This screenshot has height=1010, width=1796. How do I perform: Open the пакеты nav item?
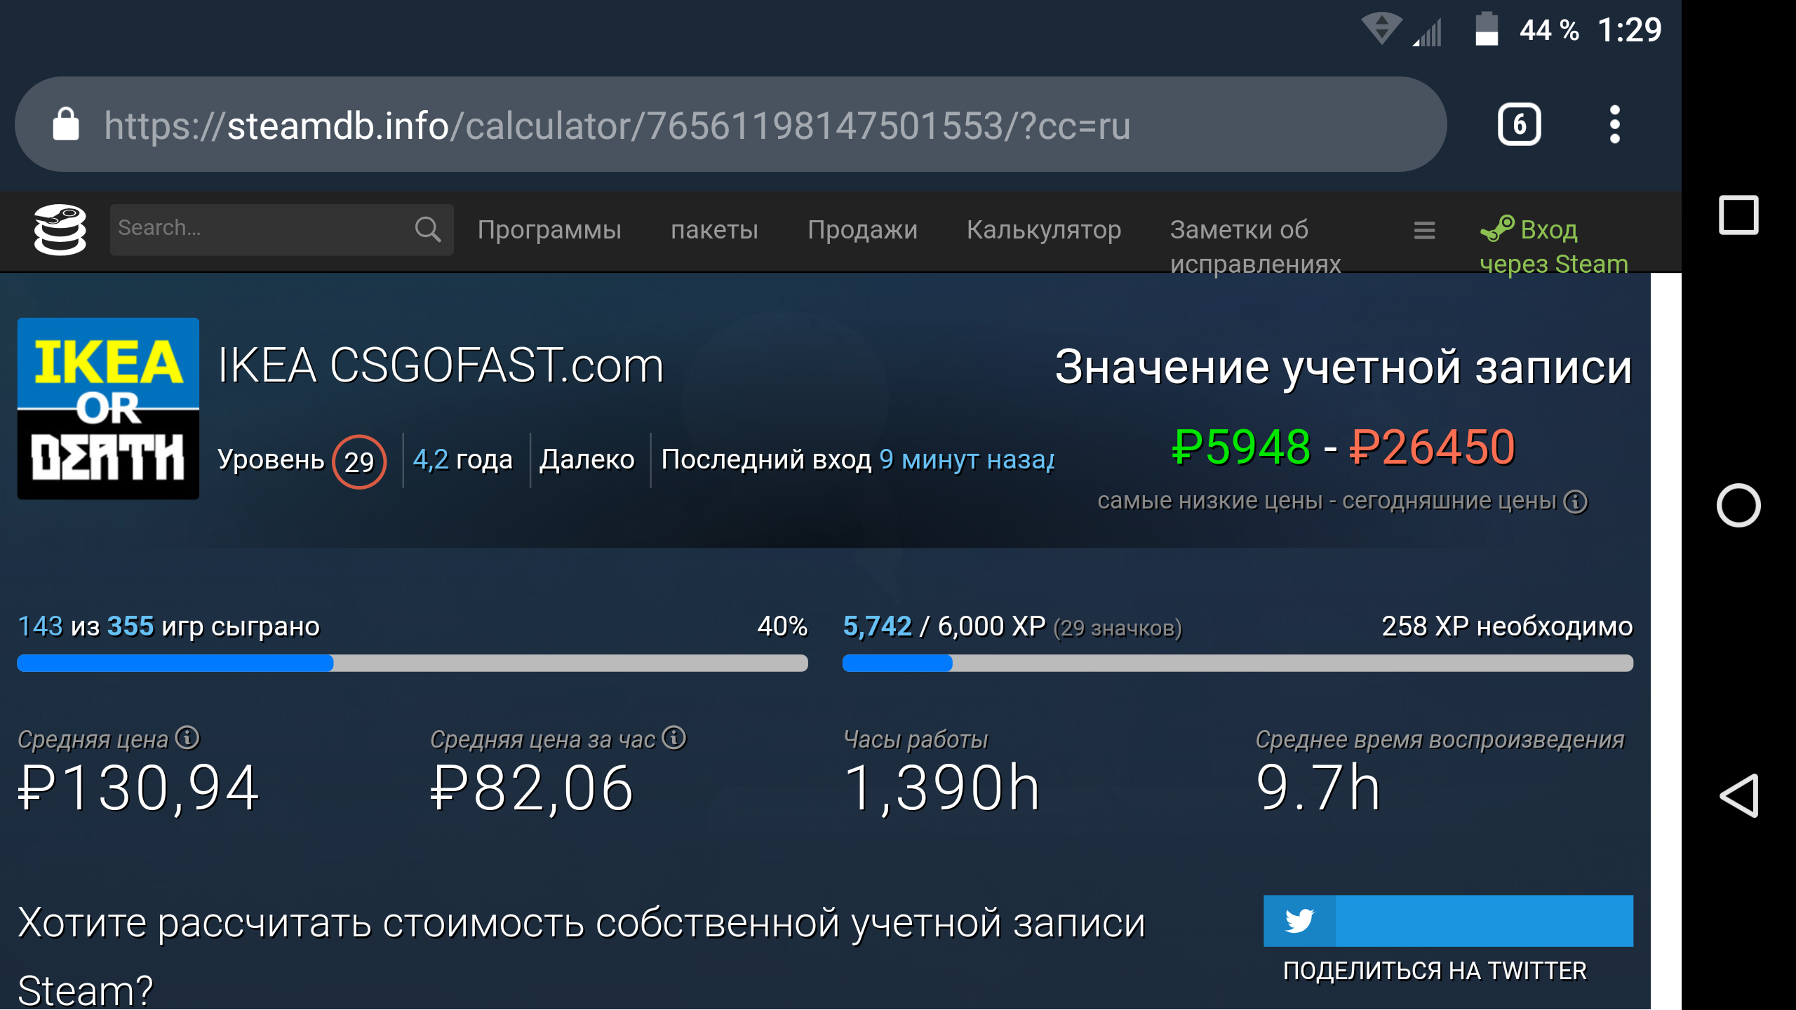coord(714,230)
